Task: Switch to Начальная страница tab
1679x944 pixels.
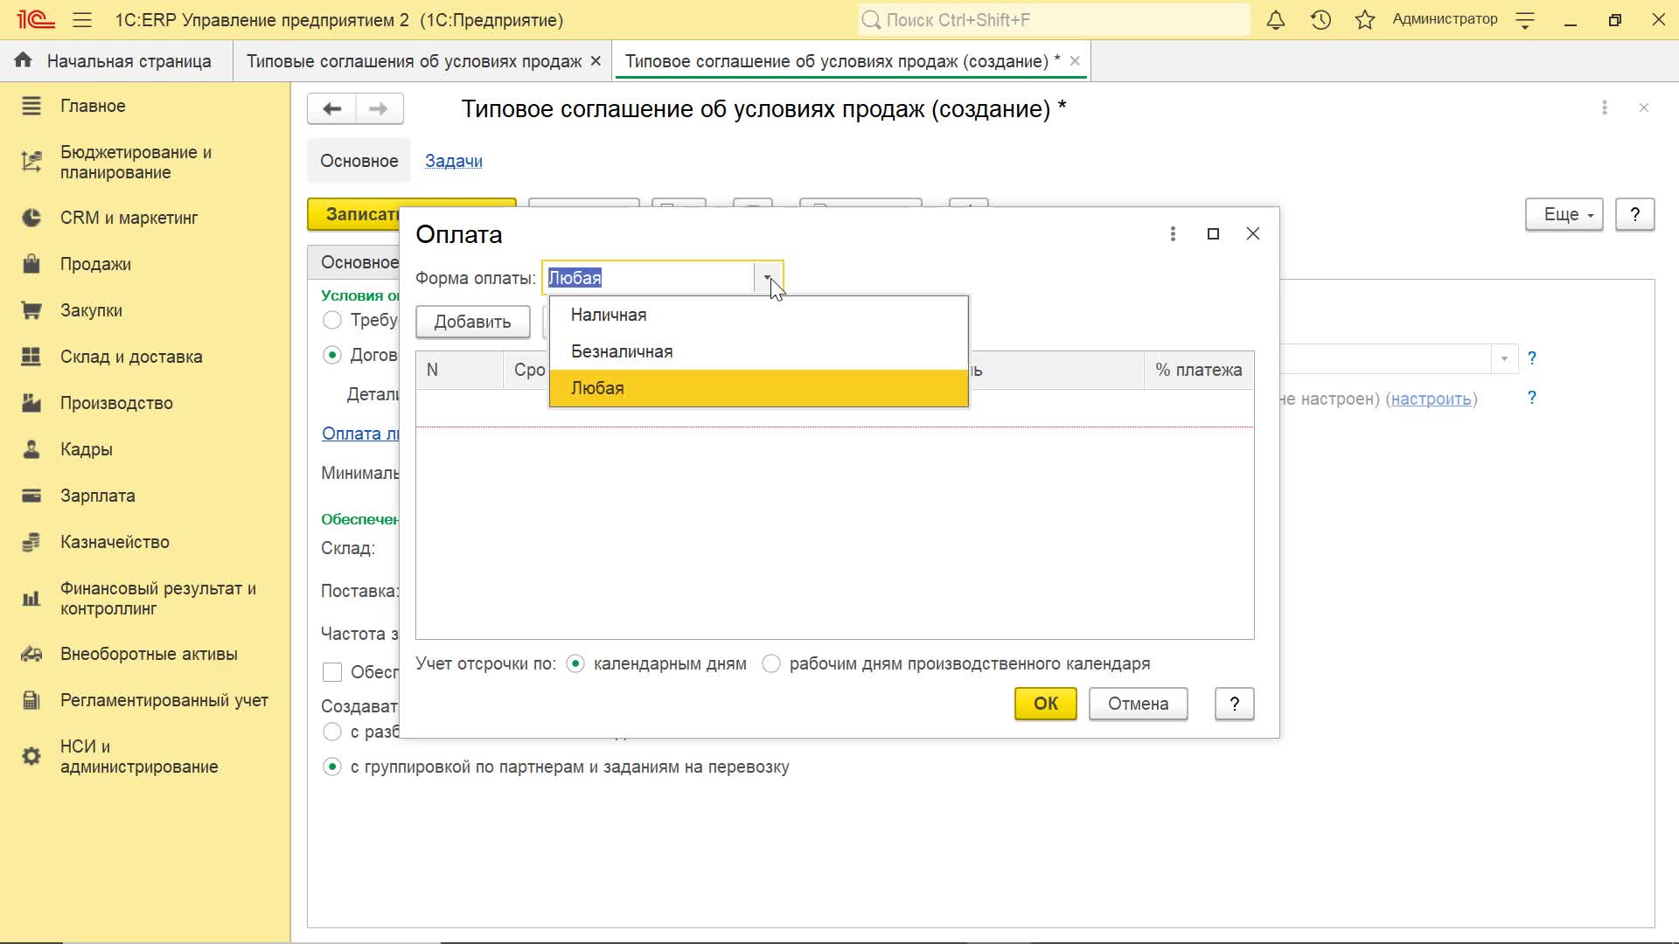Action: [x=116, y=61]
